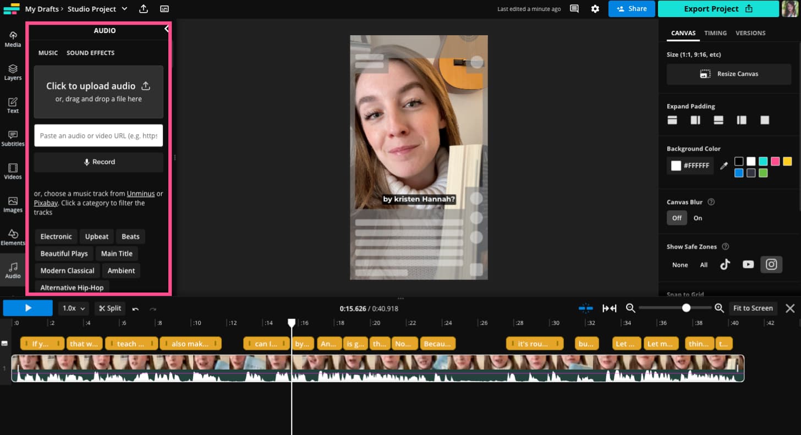Click the Resize Canvas button

click(729, 74)
